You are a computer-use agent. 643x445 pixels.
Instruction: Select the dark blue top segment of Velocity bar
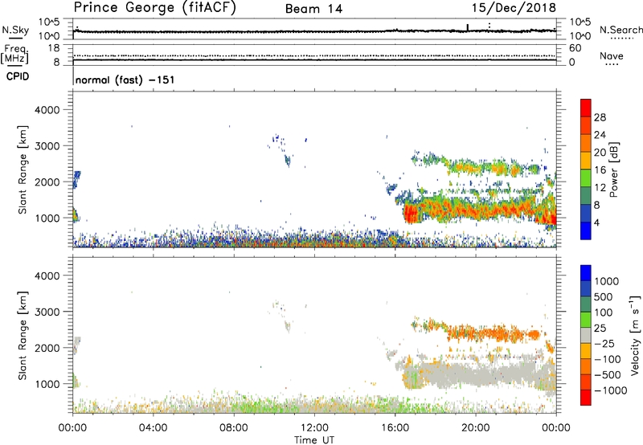[x=586, y=273]
